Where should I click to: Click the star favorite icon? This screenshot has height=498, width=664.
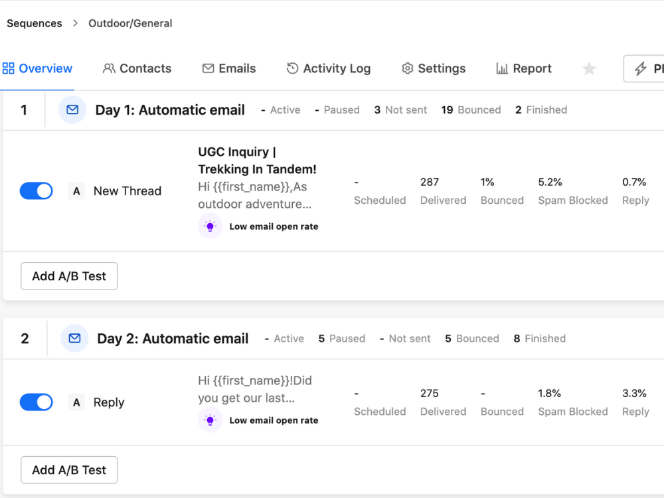pyautogui.click(x=589, y=69)
